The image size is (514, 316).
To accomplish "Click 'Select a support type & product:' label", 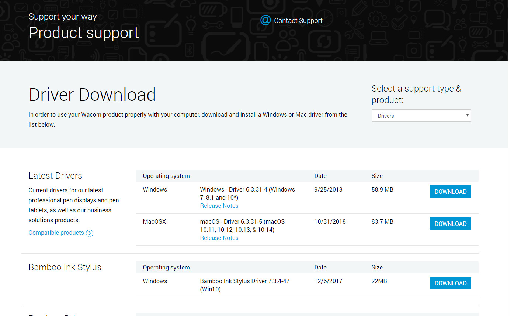I will (x=416, y=94).
